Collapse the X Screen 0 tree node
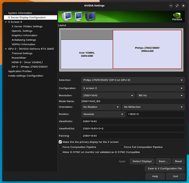 pyautogui.click(x=6, y=22)
